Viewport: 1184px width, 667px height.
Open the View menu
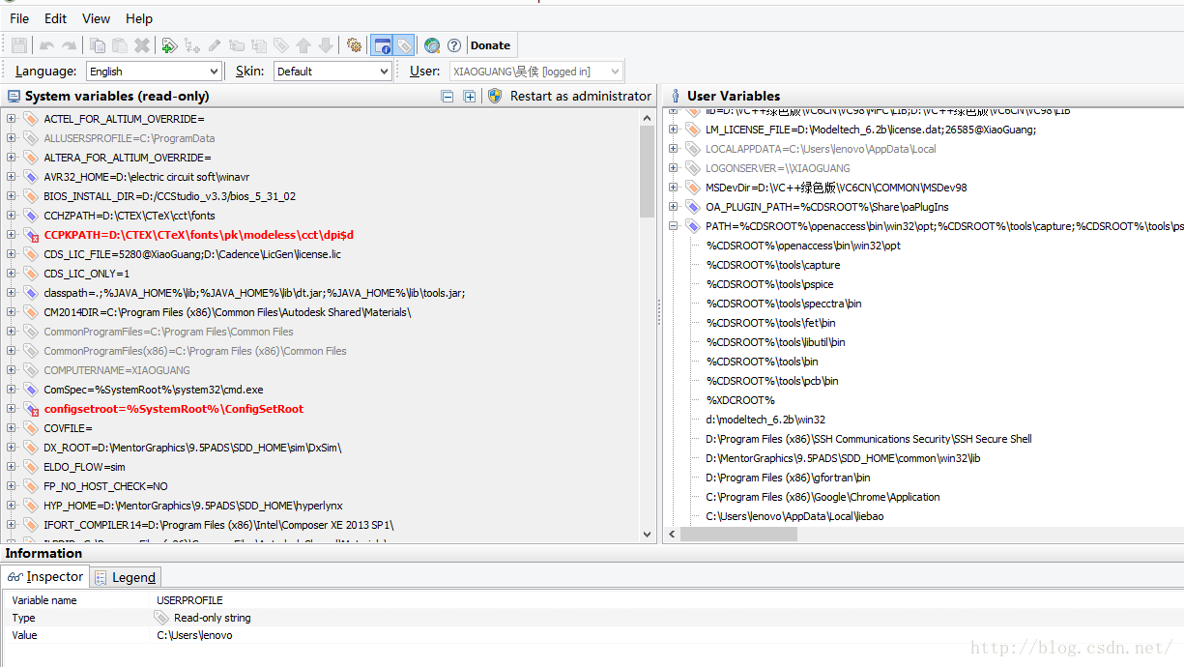coord(97,18)
